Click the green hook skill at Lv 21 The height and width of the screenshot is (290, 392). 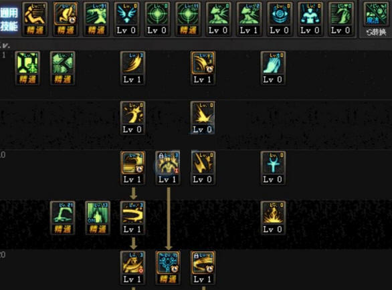tap(62, 218)
